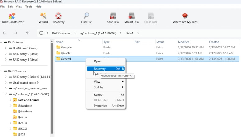This screenshot has height=137, width=241.
Task: Sort by the Name column header
Action: 79,42
